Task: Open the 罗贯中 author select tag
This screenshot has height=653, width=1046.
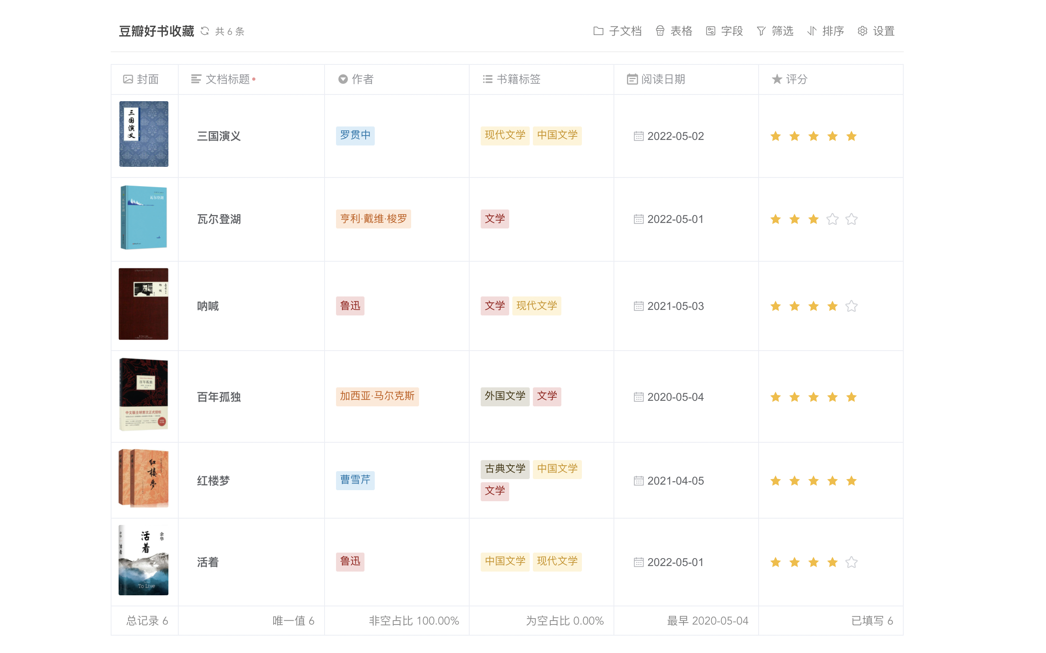Action: 355,136
